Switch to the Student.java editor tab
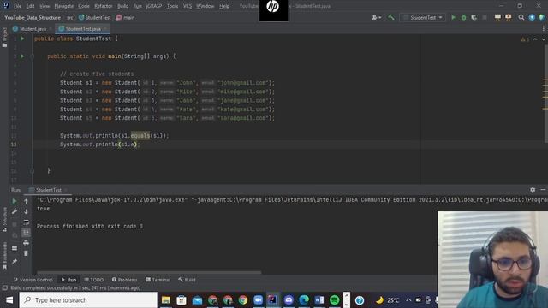The height and width of the screenshot is (308, 548). (x=33, y=28)
